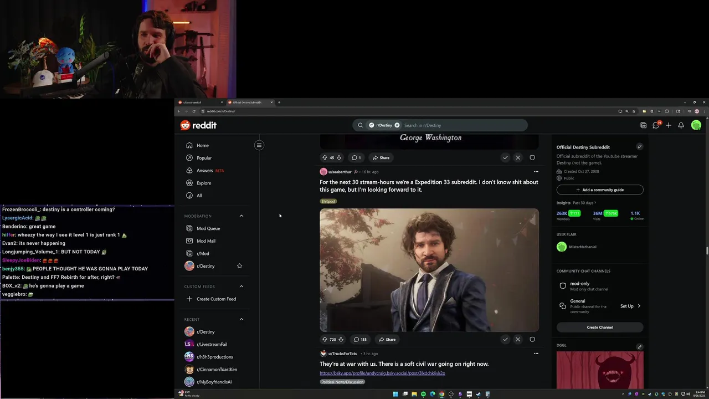Collapse the left navigation with the hamburger icon
This screenshot has height=399, width=709.
(259, 145)
